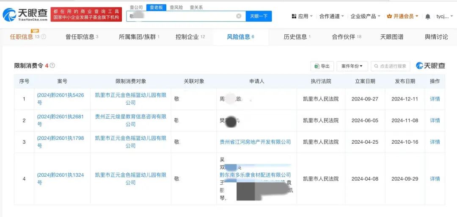
Task: Click the 限制消费对象 column header
Action: tap(131, 81)
